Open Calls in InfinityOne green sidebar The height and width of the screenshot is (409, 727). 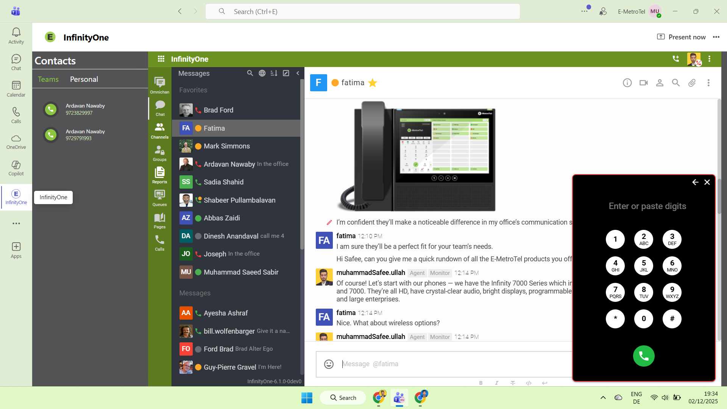coord(160,243)
